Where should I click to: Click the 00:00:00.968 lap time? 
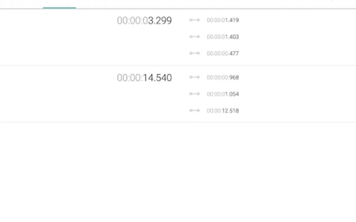[223, 78]
